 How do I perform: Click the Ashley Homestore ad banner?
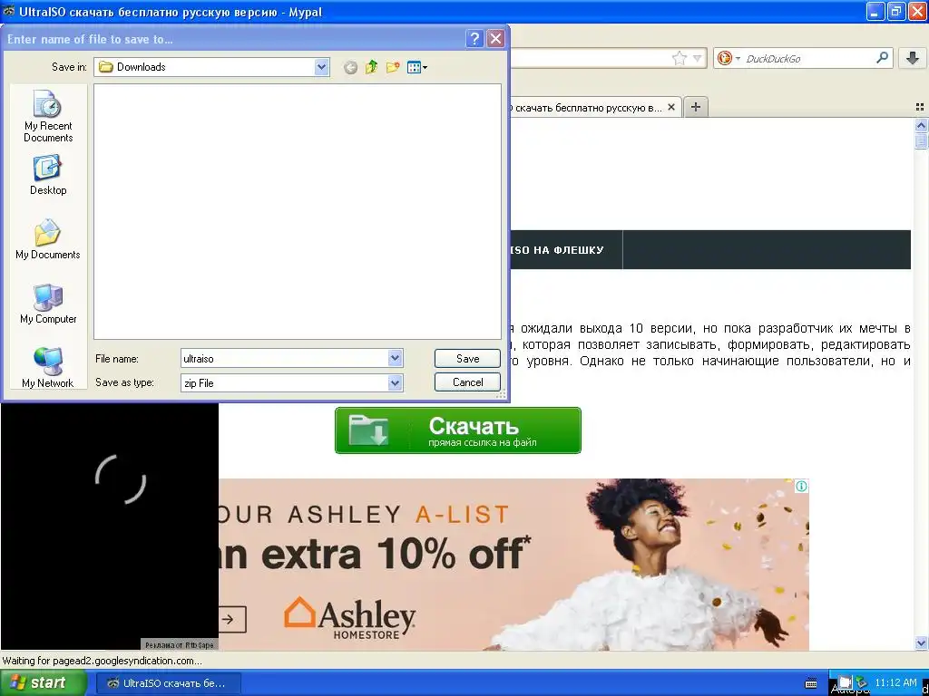tap(513, 565)
